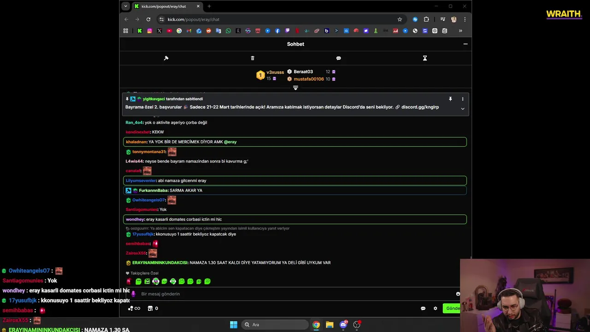Viewport: 590px width, 332px height.
Task: Click v3xusss in the gift leaderboard
Action: [275, 72]
